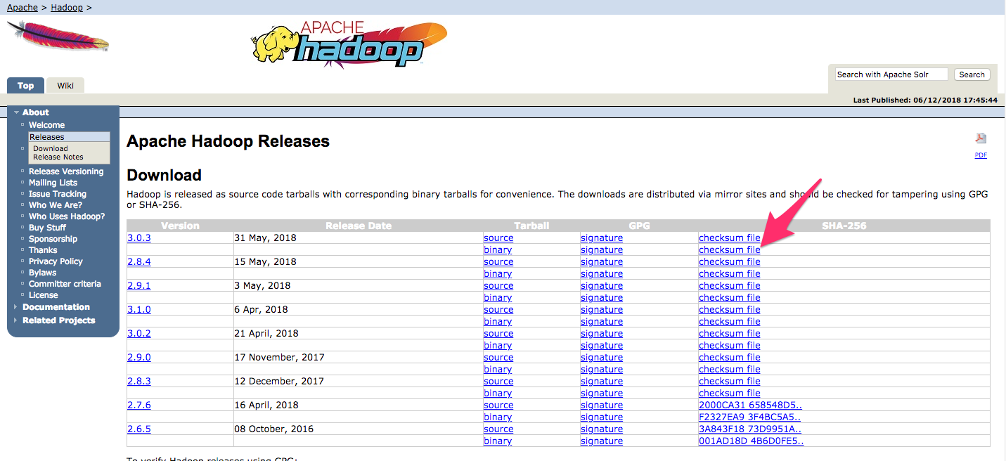Open Who Uses Hadoop? page
The height and width of the screenshot is (461, 1006).
click(67, 216)
